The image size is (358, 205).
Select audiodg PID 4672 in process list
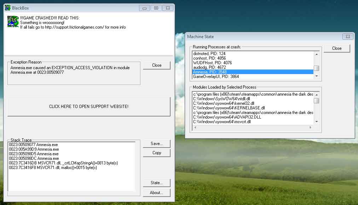(209, 67)
